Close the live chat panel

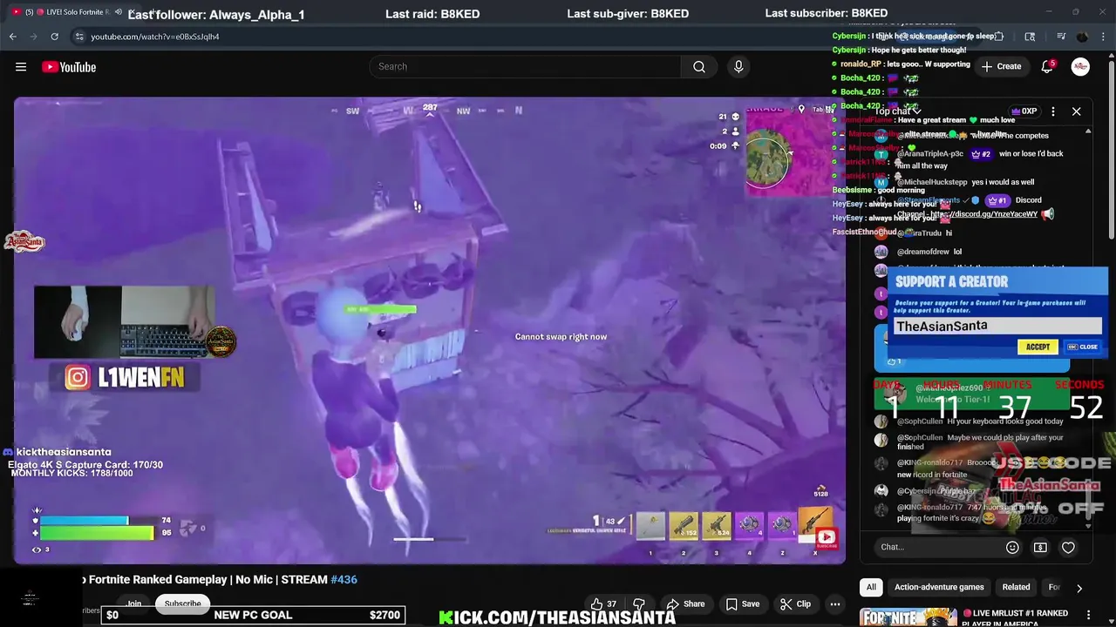[x=1076, y=111]
